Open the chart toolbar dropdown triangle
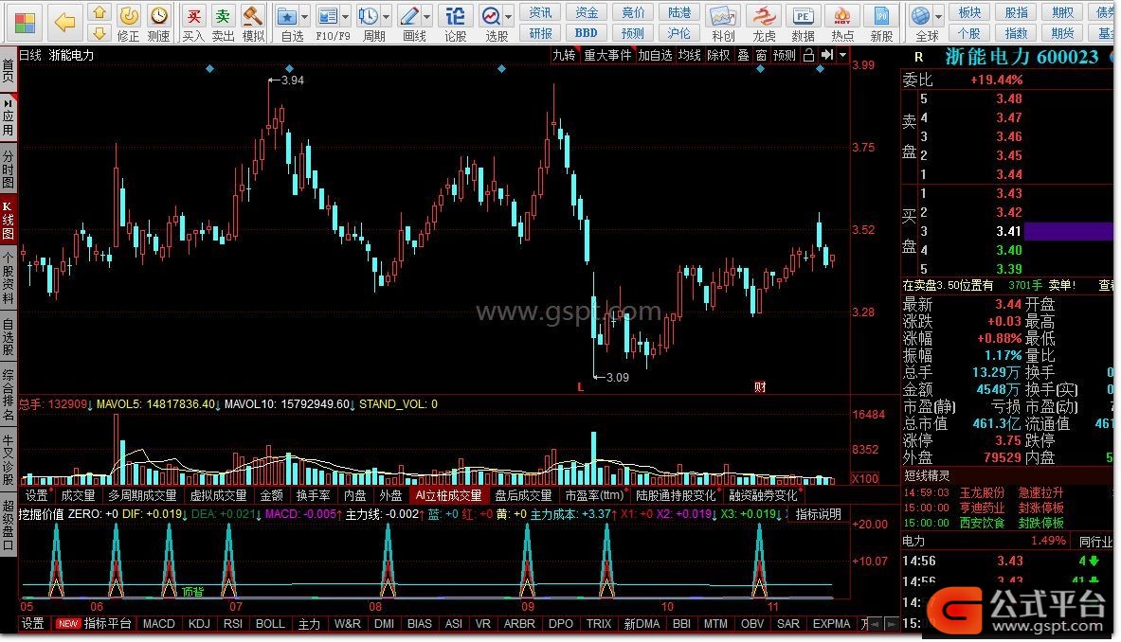Viewport: 1121px width, 642px height. point(843,55)
